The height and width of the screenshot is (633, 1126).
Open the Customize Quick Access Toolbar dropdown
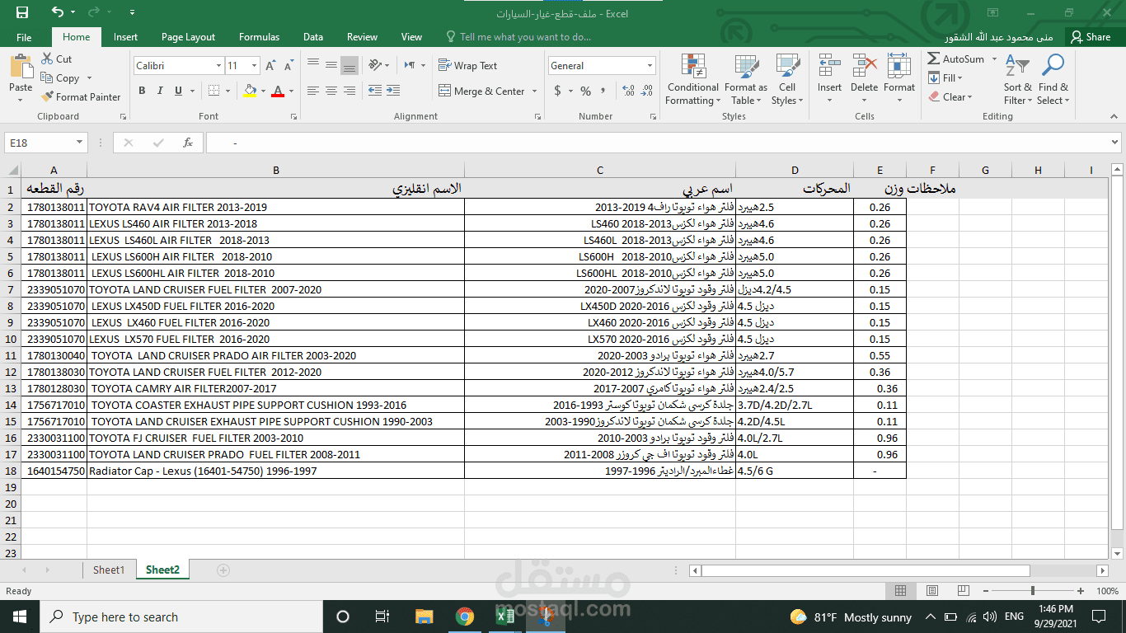click(133, 12)
